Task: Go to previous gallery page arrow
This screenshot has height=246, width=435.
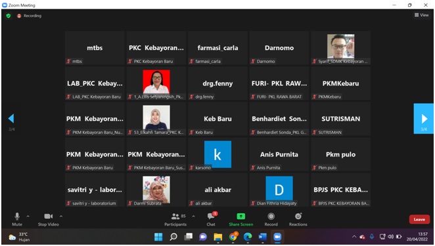Action: [x=11, y=118]
